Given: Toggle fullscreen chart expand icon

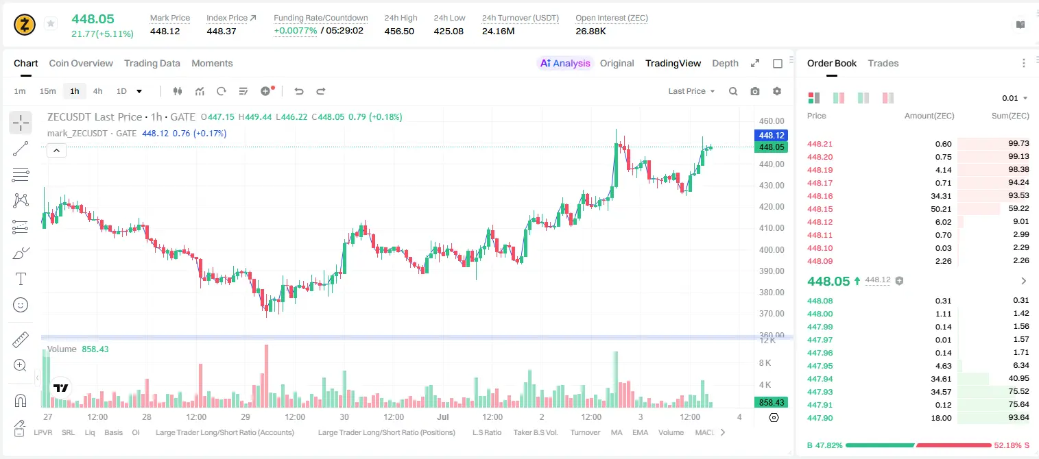Looking at the screenshot, I should [755, 63].
